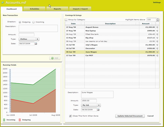The width and height of the screenshot is (164, 127).
Task: Open calendar picker in New Transaction form
Action: pos(36,44)
